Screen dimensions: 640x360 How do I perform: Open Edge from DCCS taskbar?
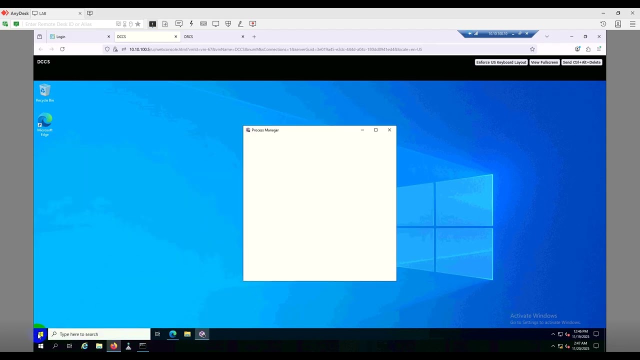tap(172, 334)
